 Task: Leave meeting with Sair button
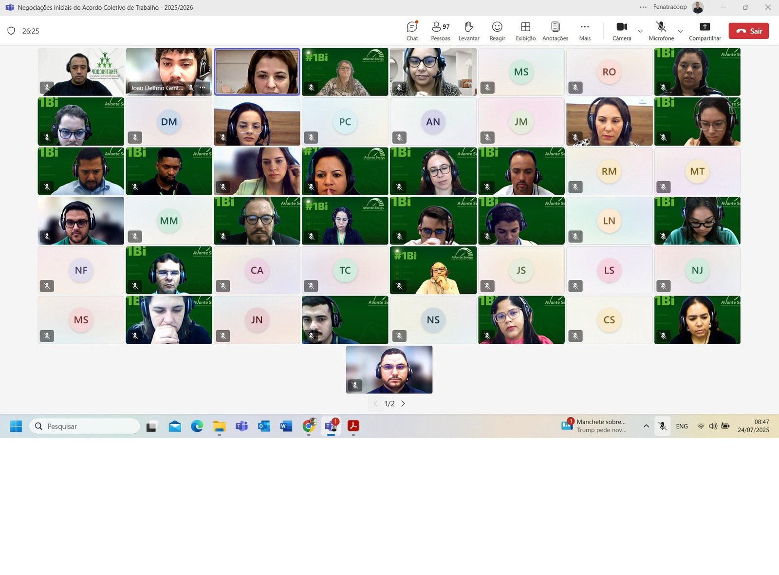(x=749, y=31)
